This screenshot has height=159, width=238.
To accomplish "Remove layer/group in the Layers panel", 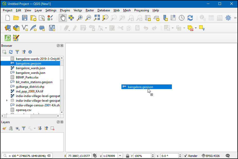I will (x=52, y=128).
